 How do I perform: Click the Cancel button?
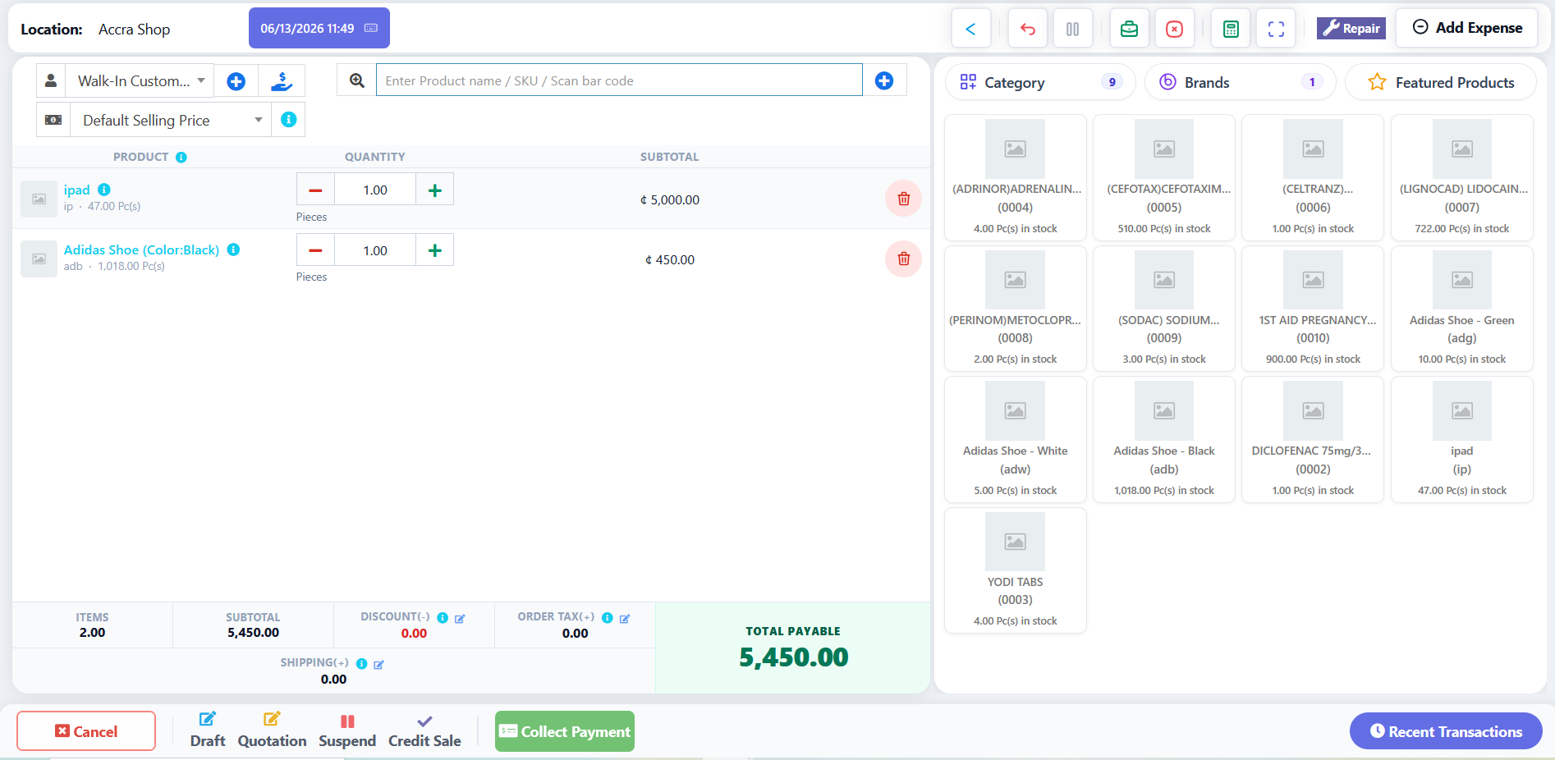pos(86,730)
